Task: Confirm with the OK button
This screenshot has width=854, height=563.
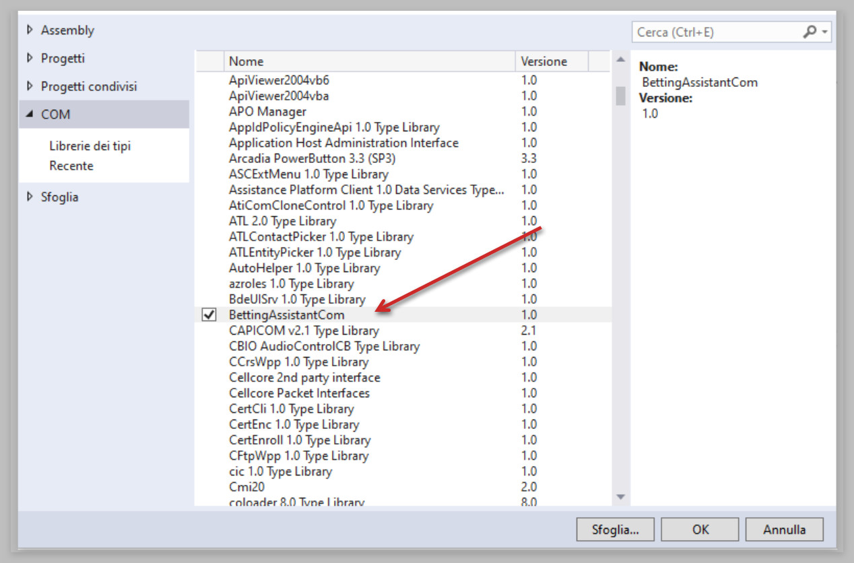Action: click(700, 529)
